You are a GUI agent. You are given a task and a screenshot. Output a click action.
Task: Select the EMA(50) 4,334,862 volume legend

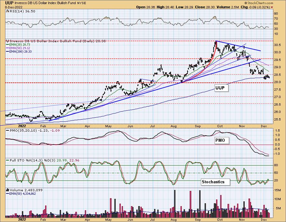click(x=21, y=193)
